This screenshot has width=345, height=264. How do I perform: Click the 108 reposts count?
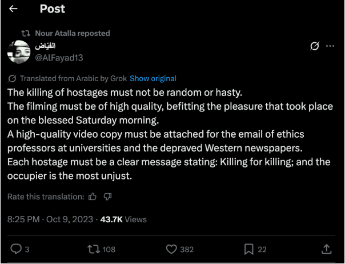pos(109,249)
